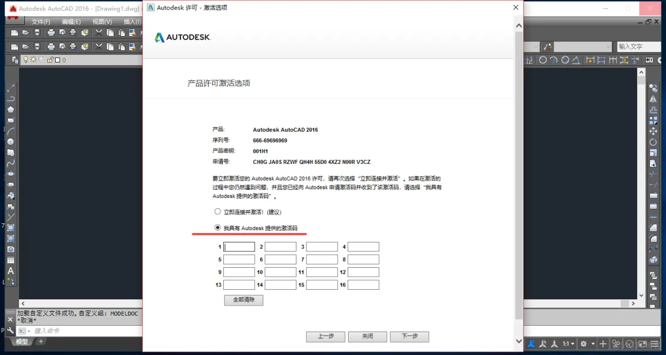Click the layer color white swatch
666x355 pixels.
click(58, 60)
